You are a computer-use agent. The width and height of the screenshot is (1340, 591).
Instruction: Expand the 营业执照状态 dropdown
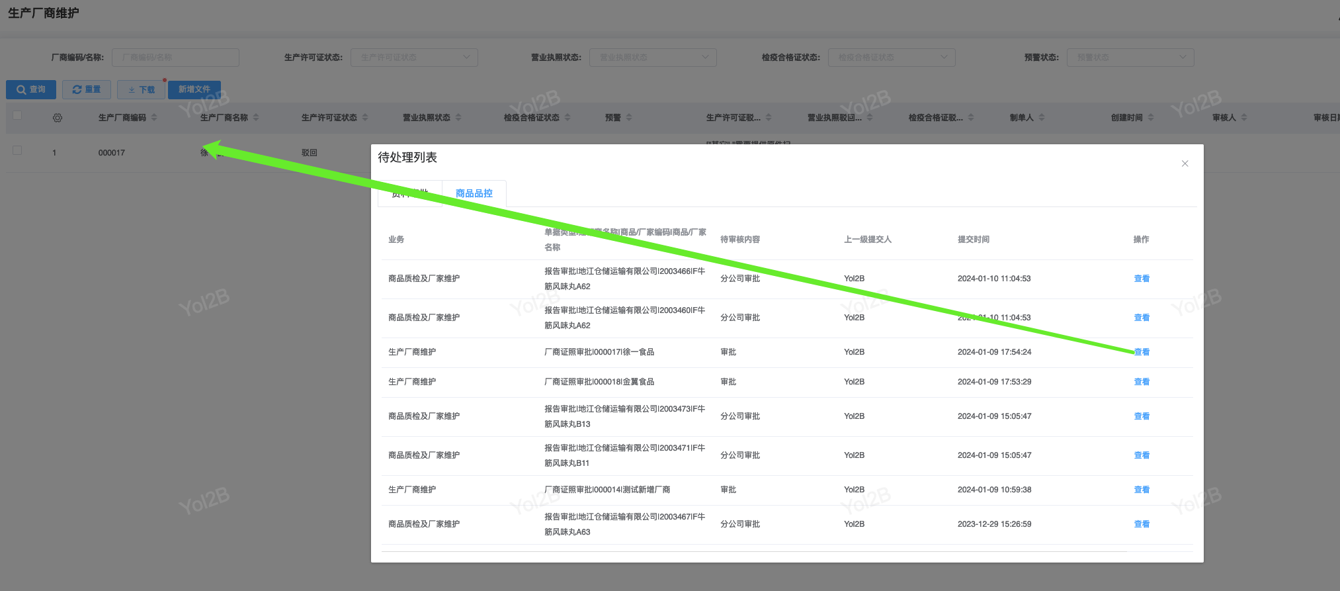653,58
